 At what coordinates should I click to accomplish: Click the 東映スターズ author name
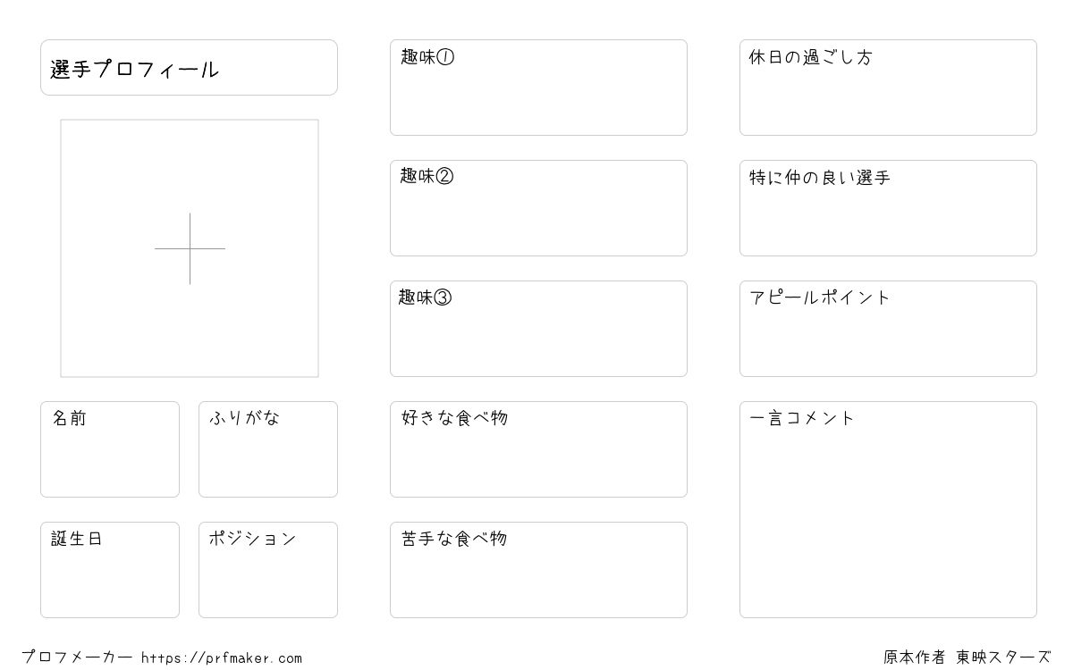point(1004,657)
